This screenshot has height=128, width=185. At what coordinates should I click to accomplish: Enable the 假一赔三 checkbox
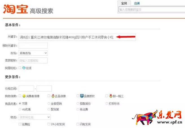pyautogui.click(x=107, y=96)
